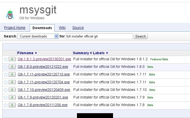The height and width of the screenshot is (118, 190).
Task: Toggle star for Git-1.7.8-preview20111206.exe
Action: (6, 105)
